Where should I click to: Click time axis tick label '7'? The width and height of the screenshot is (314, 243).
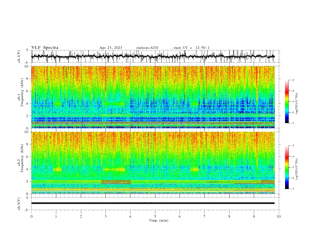click(x=205, y=216)
